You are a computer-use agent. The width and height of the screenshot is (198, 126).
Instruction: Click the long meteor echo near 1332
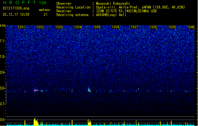[36, 90]
